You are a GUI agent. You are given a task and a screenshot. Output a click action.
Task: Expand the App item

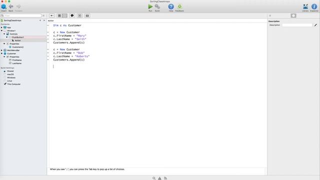point(1,27)
